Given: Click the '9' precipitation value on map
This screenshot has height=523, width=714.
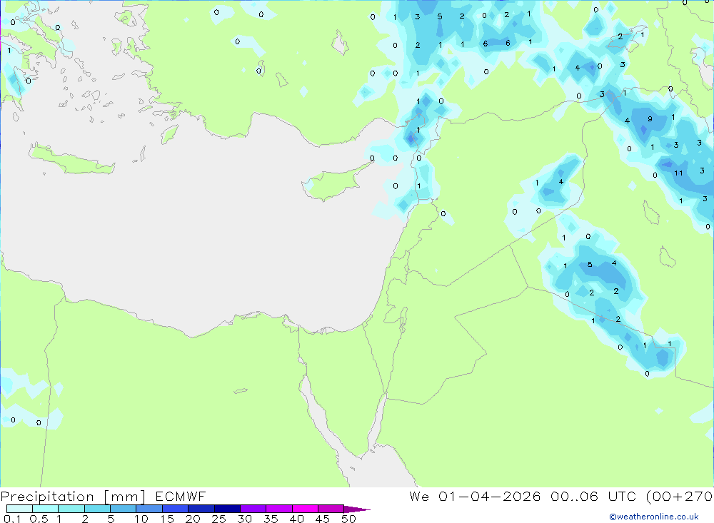Looking at the screenshot, I should point(650,119).
